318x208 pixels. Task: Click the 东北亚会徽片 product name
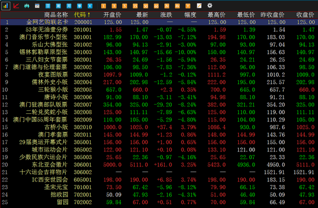coord(50,165)
